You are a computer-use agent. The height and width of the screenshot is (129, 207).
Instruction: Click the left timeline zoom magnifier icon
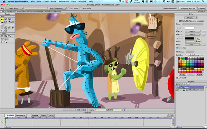click(168, 115)
